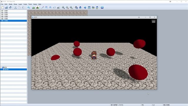
Task: Open the Resource Manager toolbar icon
Action: click(93, 8)
